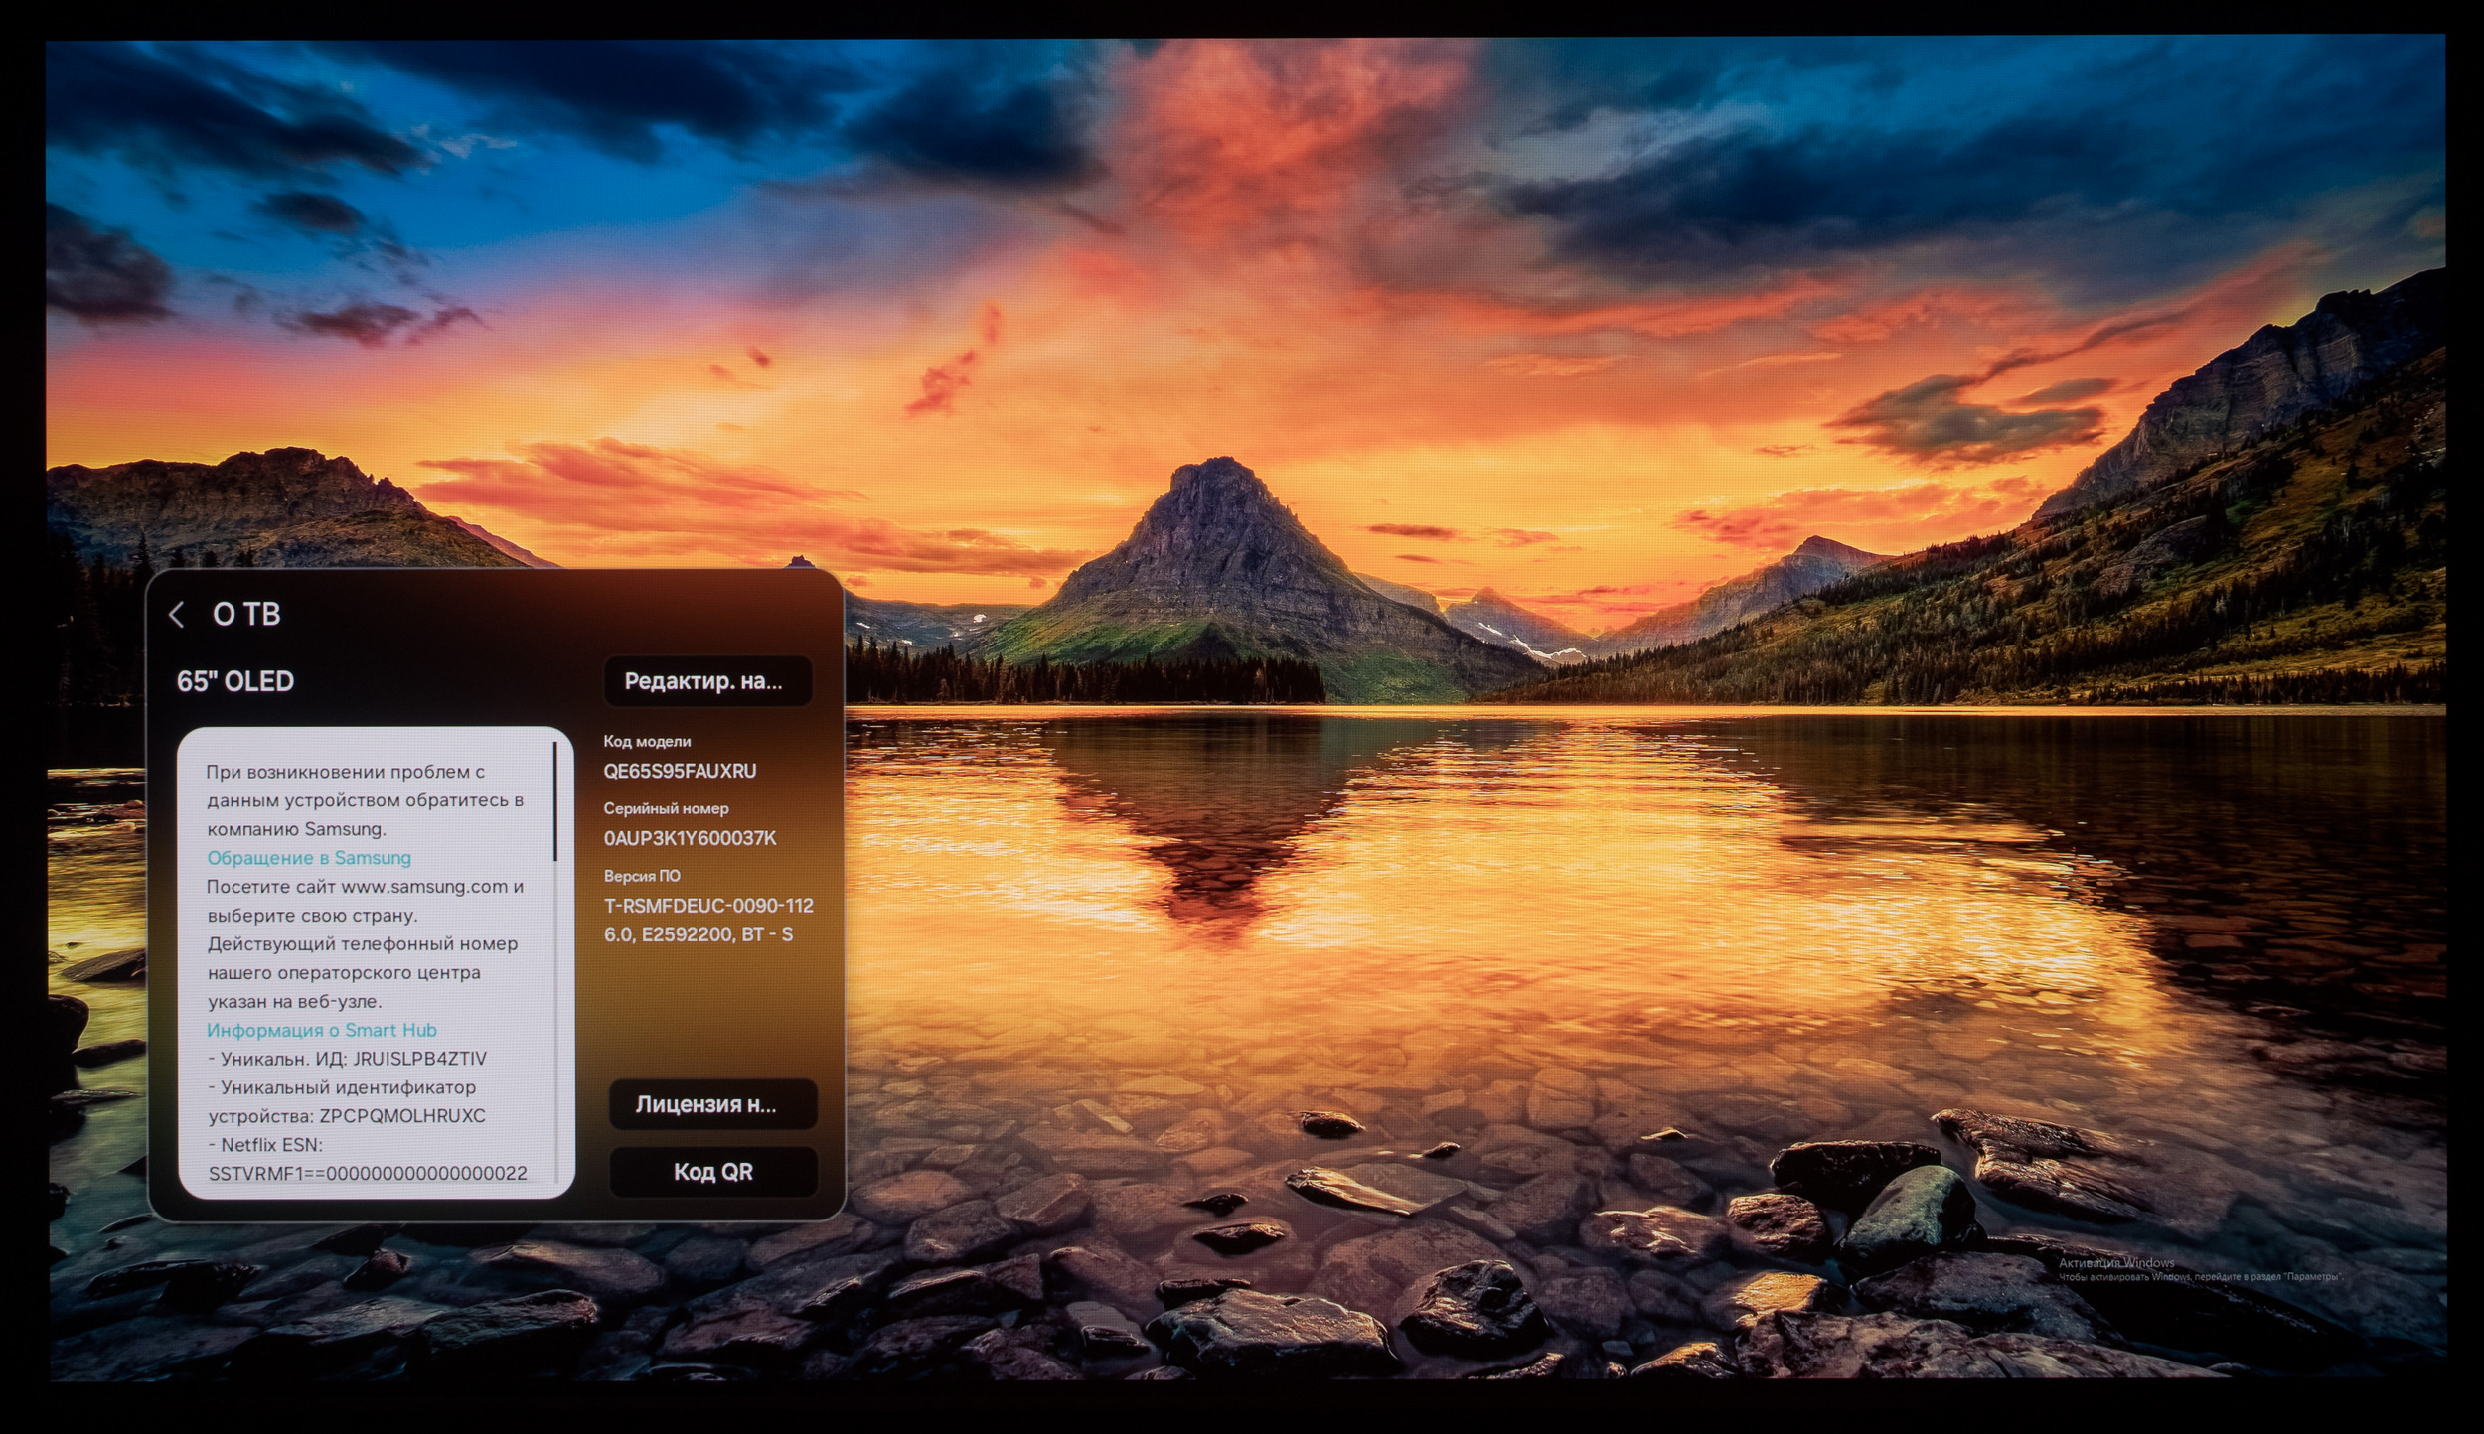Click unique ID JRUISLPB4ZTIV line

click(348, 1059)
